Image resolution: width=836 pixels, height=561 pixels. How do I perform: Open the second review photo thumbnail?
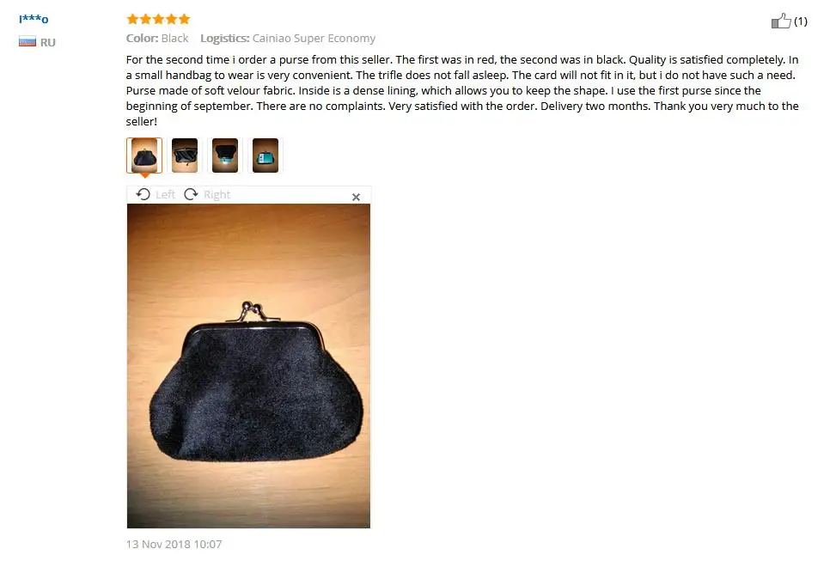185,155
